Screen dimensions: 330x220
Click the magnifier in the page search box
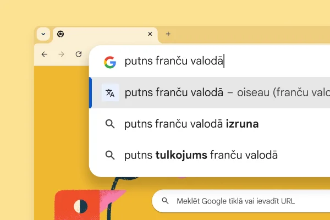pyautogui.click(x=165, y=201)
